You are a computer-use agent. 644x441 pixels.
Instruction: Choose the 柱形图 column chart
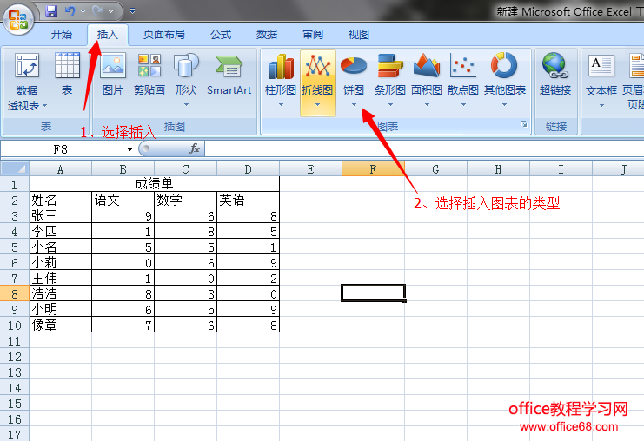[281, 82]
